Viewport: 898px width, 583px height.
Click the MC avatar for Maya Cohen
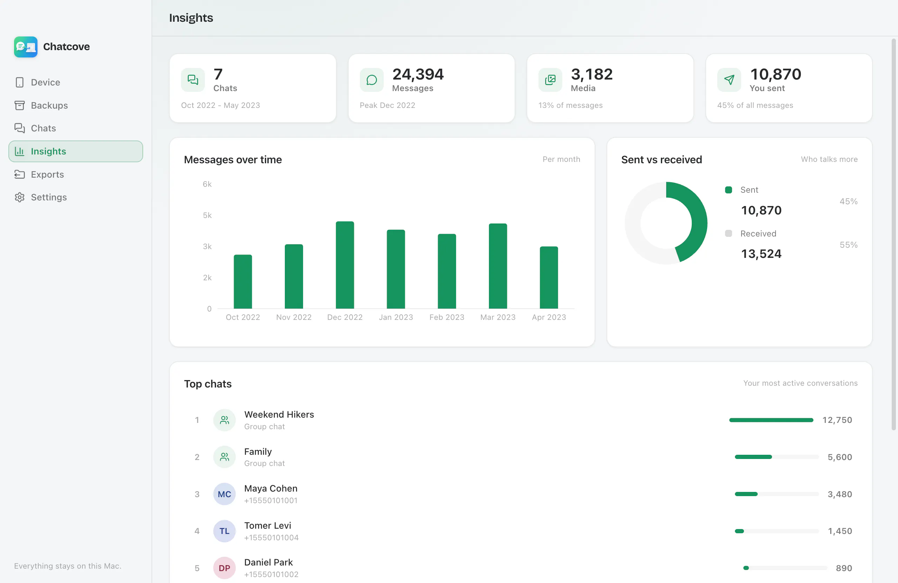tap(224, 494)
